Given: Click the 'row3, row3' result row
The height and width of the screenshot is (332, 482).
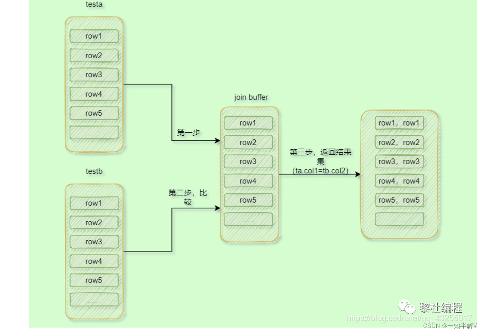Looking at the screenshot, I should [399, 162].
